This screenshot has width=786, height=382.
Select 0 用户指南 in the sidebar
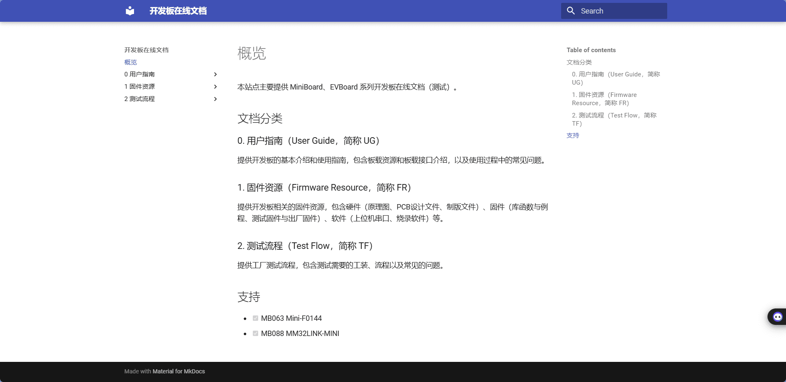140,74
